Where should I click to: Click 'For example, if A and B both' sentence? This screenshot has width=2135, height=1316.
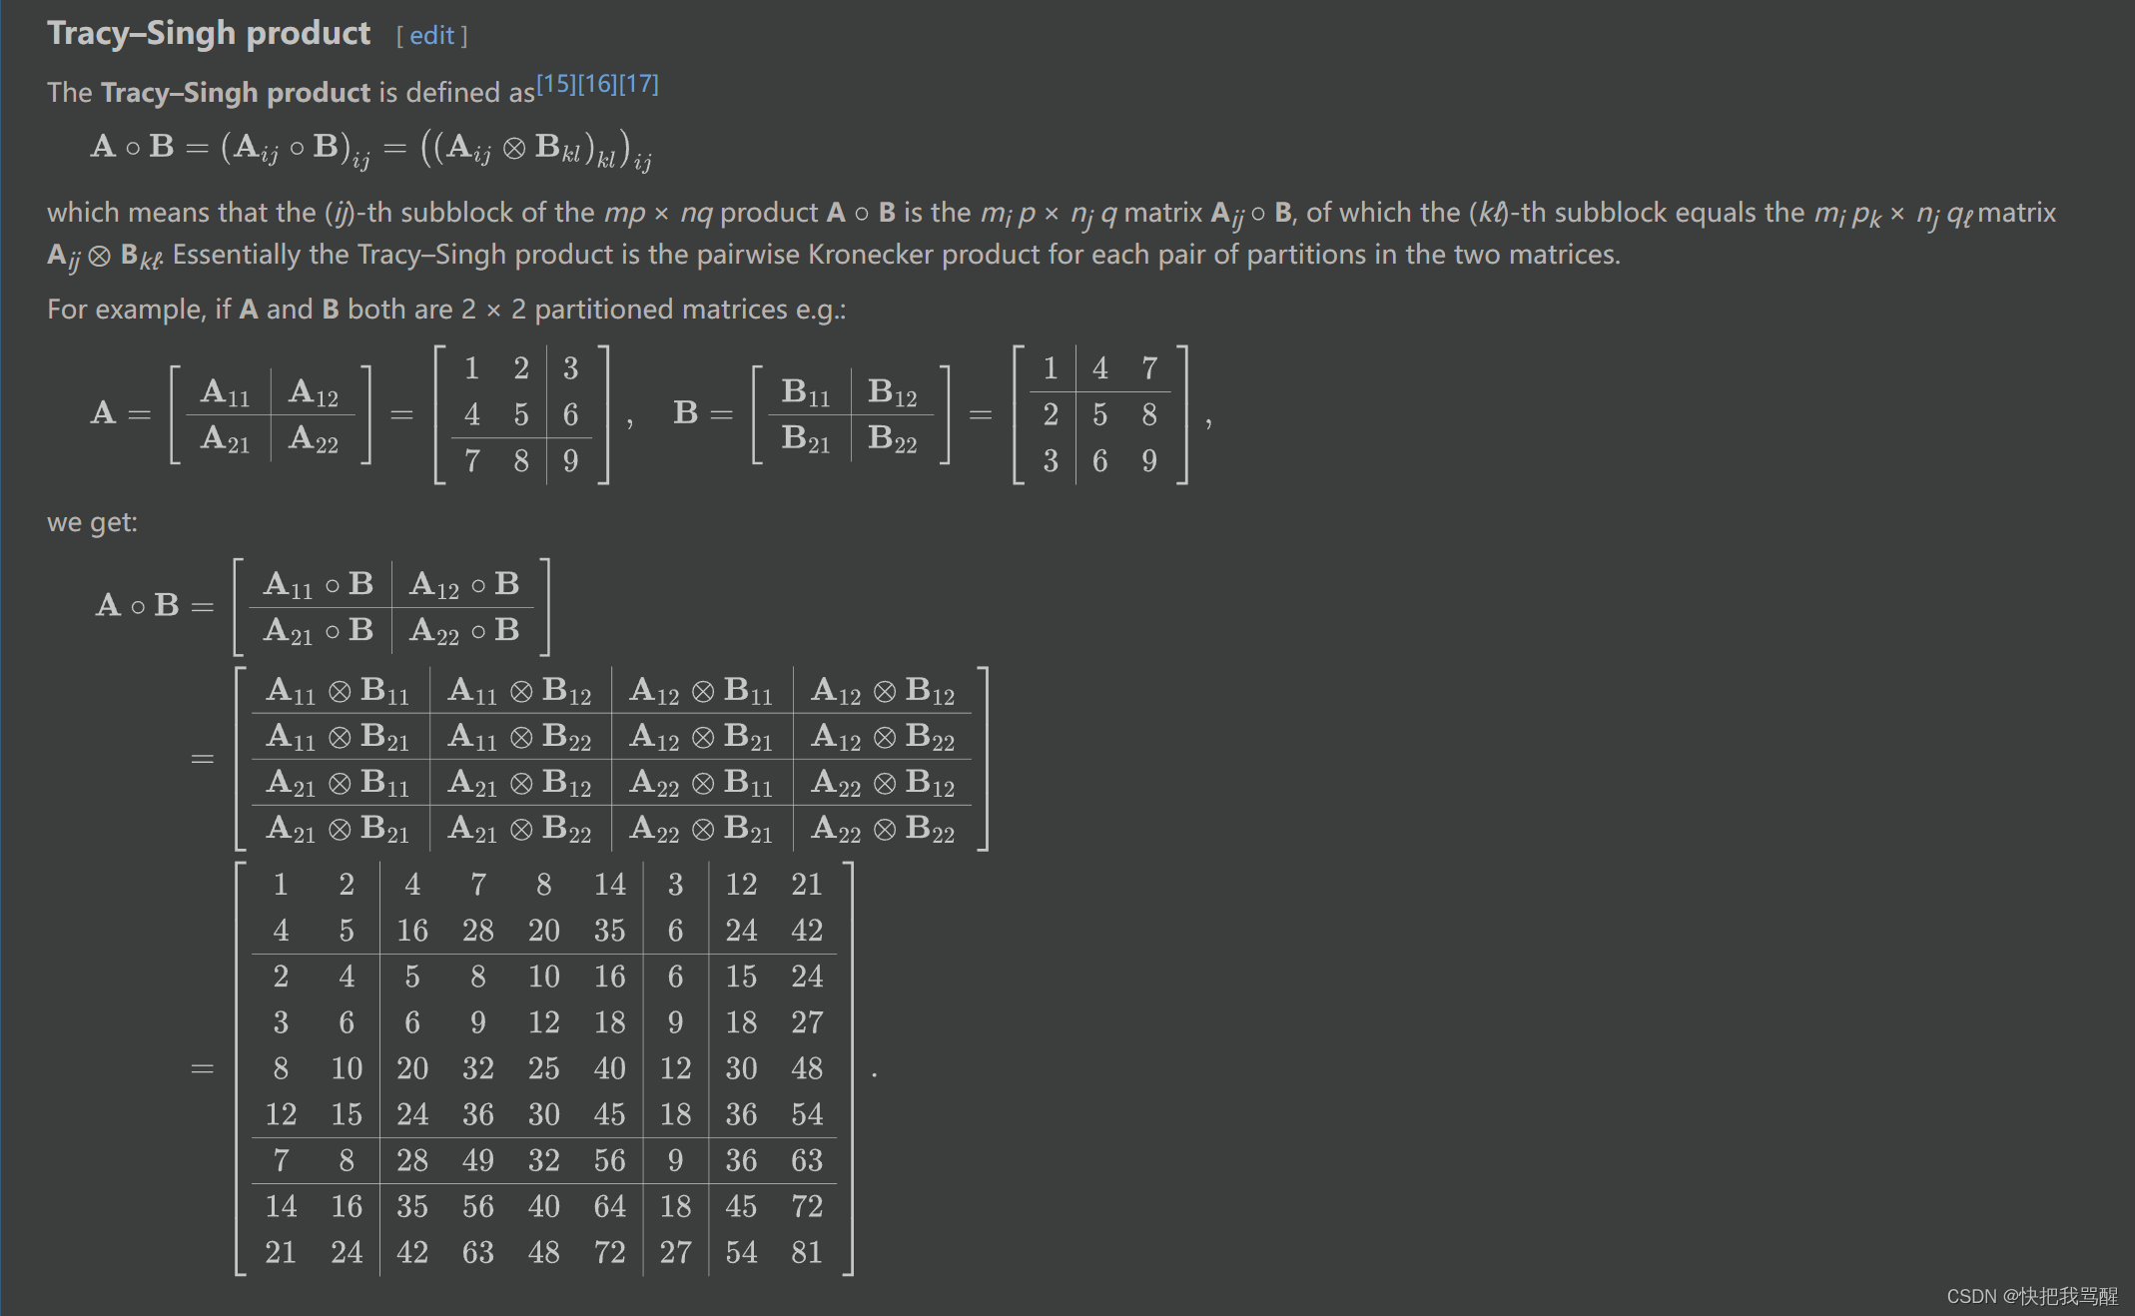[446, 310]
